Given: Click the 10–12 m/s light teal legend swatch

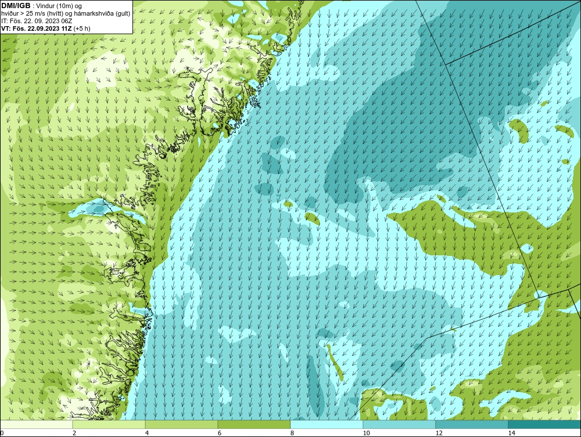Looking at the screenshot, I should click(x=400, y=424).
